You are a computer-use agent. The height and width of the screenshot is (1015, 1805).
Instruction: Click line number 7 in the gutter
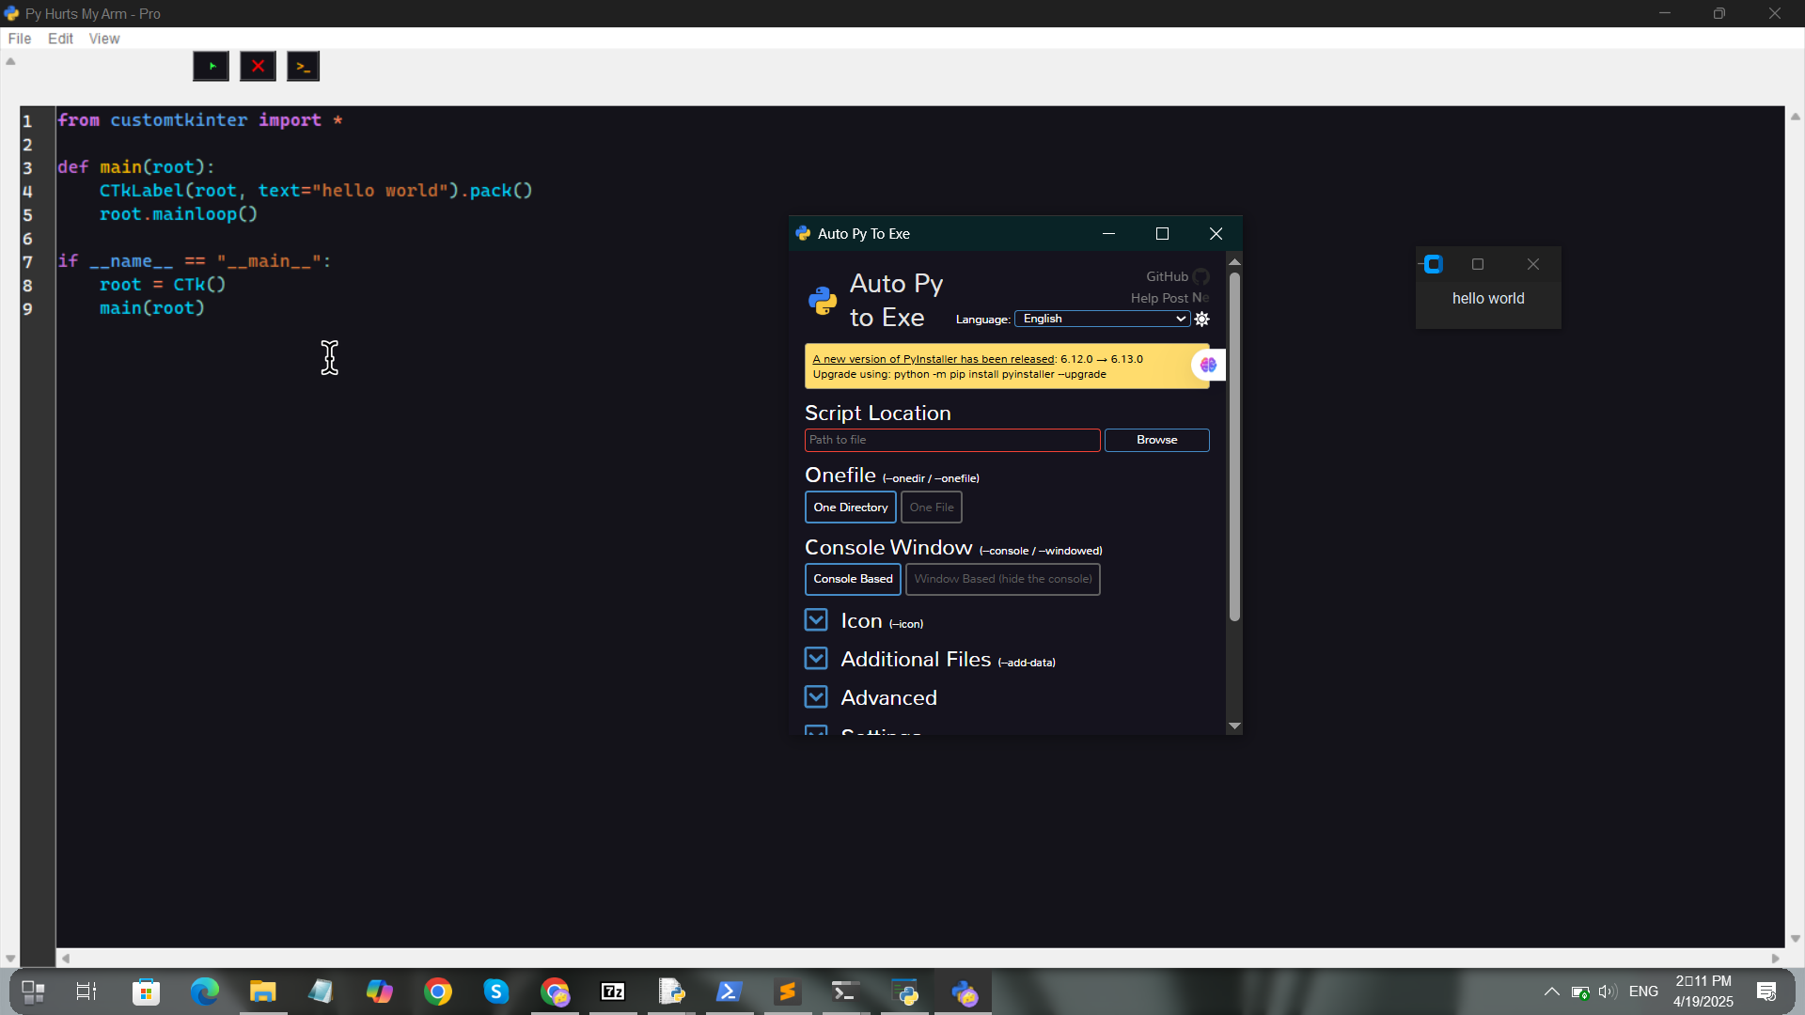point(27,261)
